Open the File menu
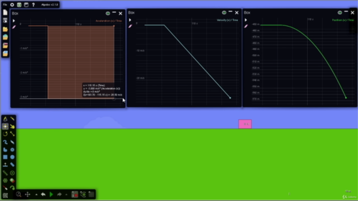 [x=5, y=4]
